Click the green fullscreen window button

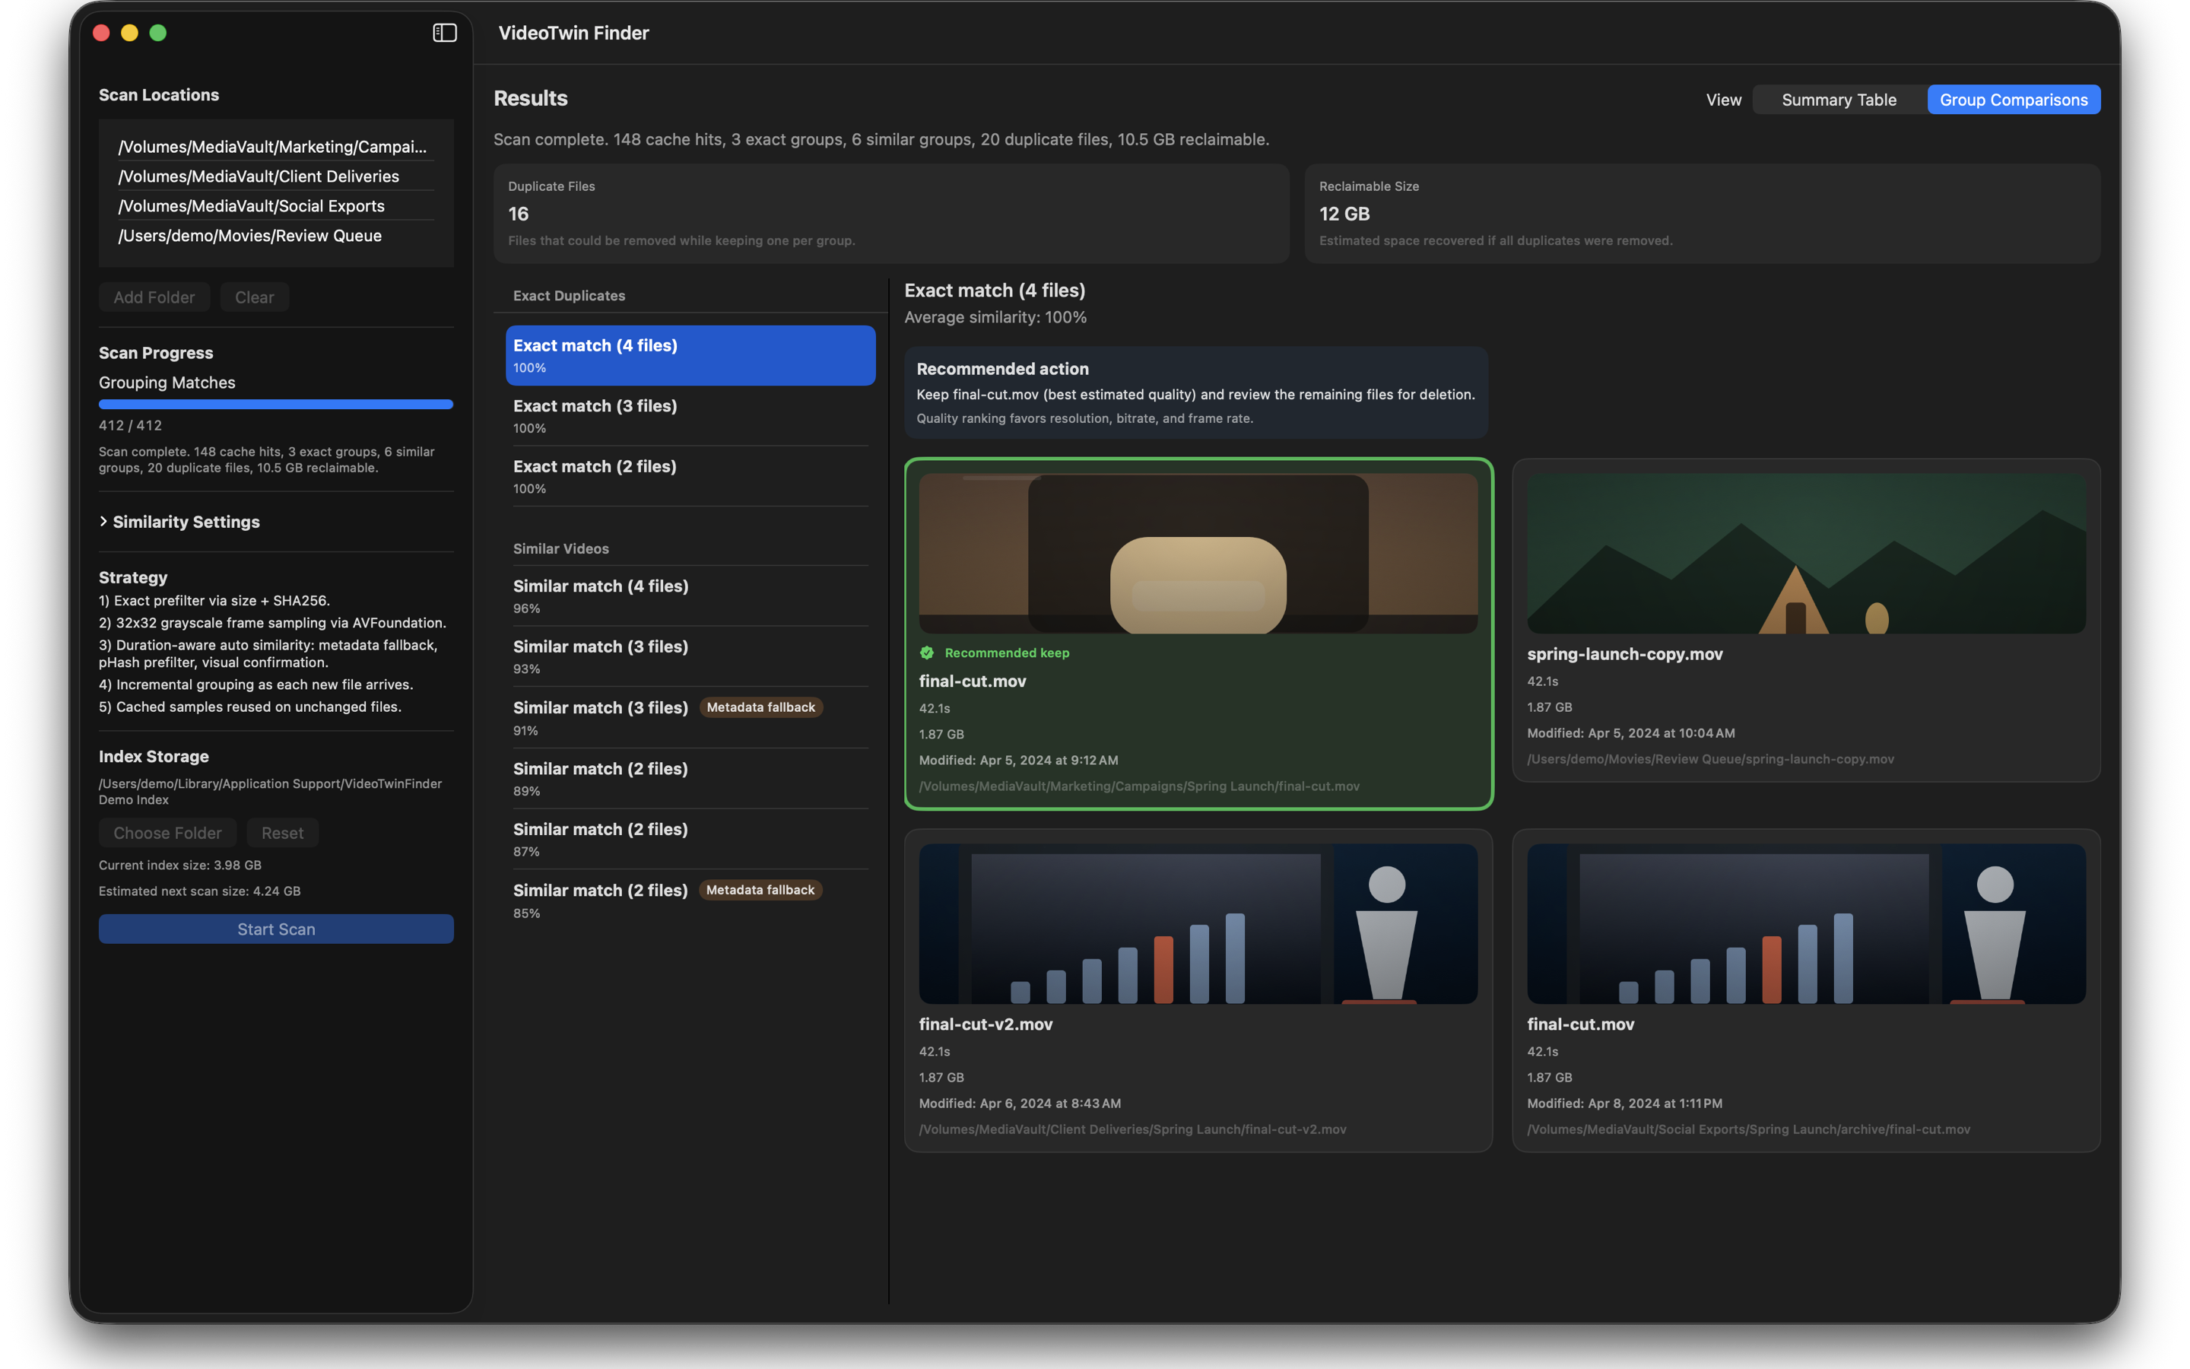[157, 33]
